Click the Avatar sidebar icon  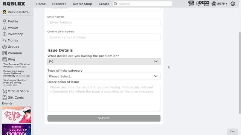[x=5, y=28]
